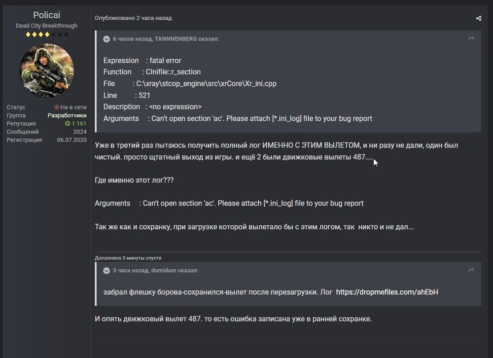Click the yellow rank diamonds under the username
Viewport: 493px width, 358px height.
(47, 35)
